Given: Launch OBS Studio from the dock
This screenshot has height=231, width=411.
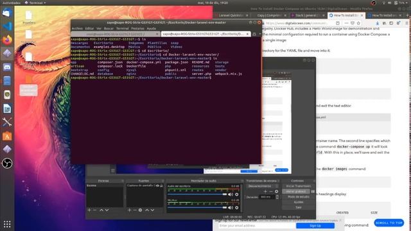Looking at the screenshot, I should [x=7, y=164].
